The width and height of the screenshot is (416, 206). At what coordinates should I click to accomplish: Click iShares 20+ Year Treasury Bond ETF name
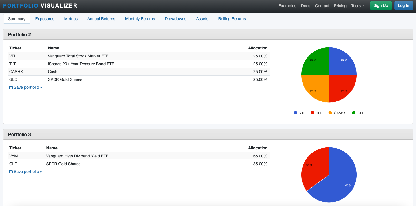pos(81,64)
